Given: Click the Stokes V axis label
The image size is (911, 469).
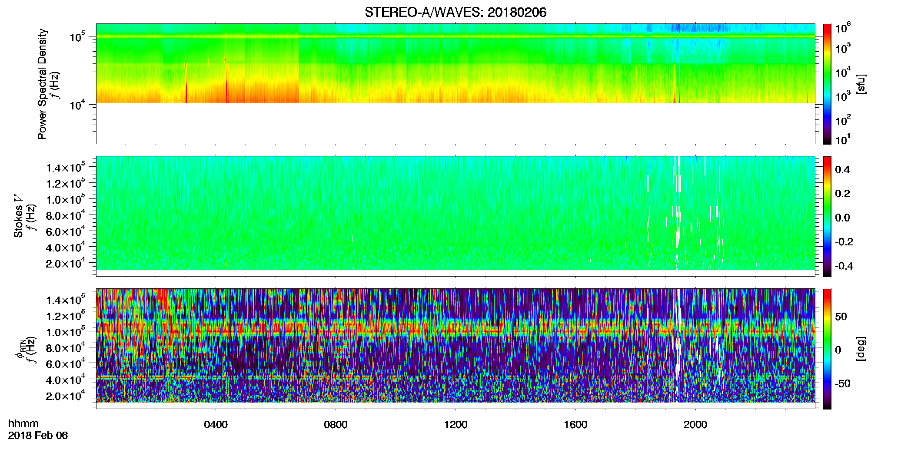Looking at the screenshot, I should pos(19,216).
